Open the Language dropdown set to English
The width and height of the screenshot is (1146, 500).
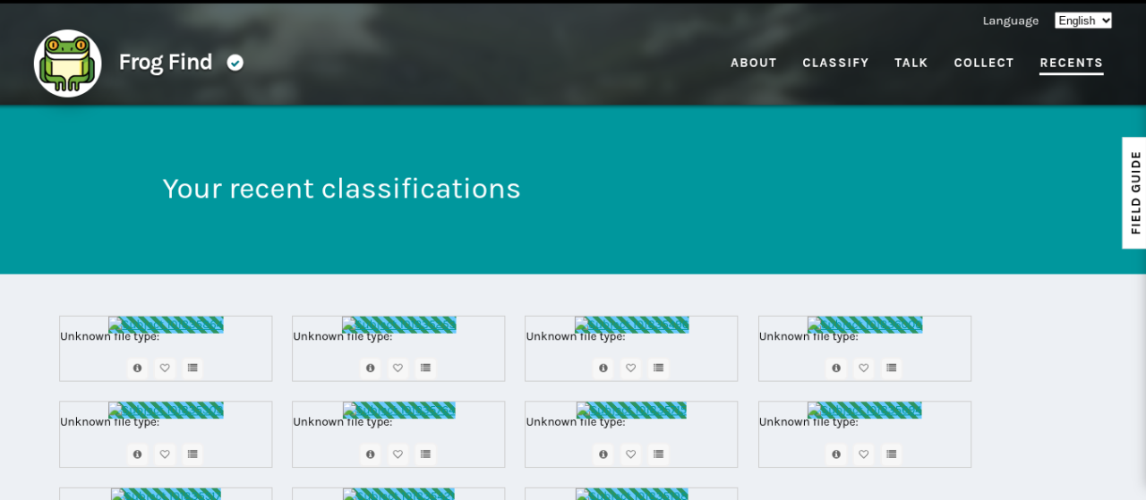tap(1082, 21)
